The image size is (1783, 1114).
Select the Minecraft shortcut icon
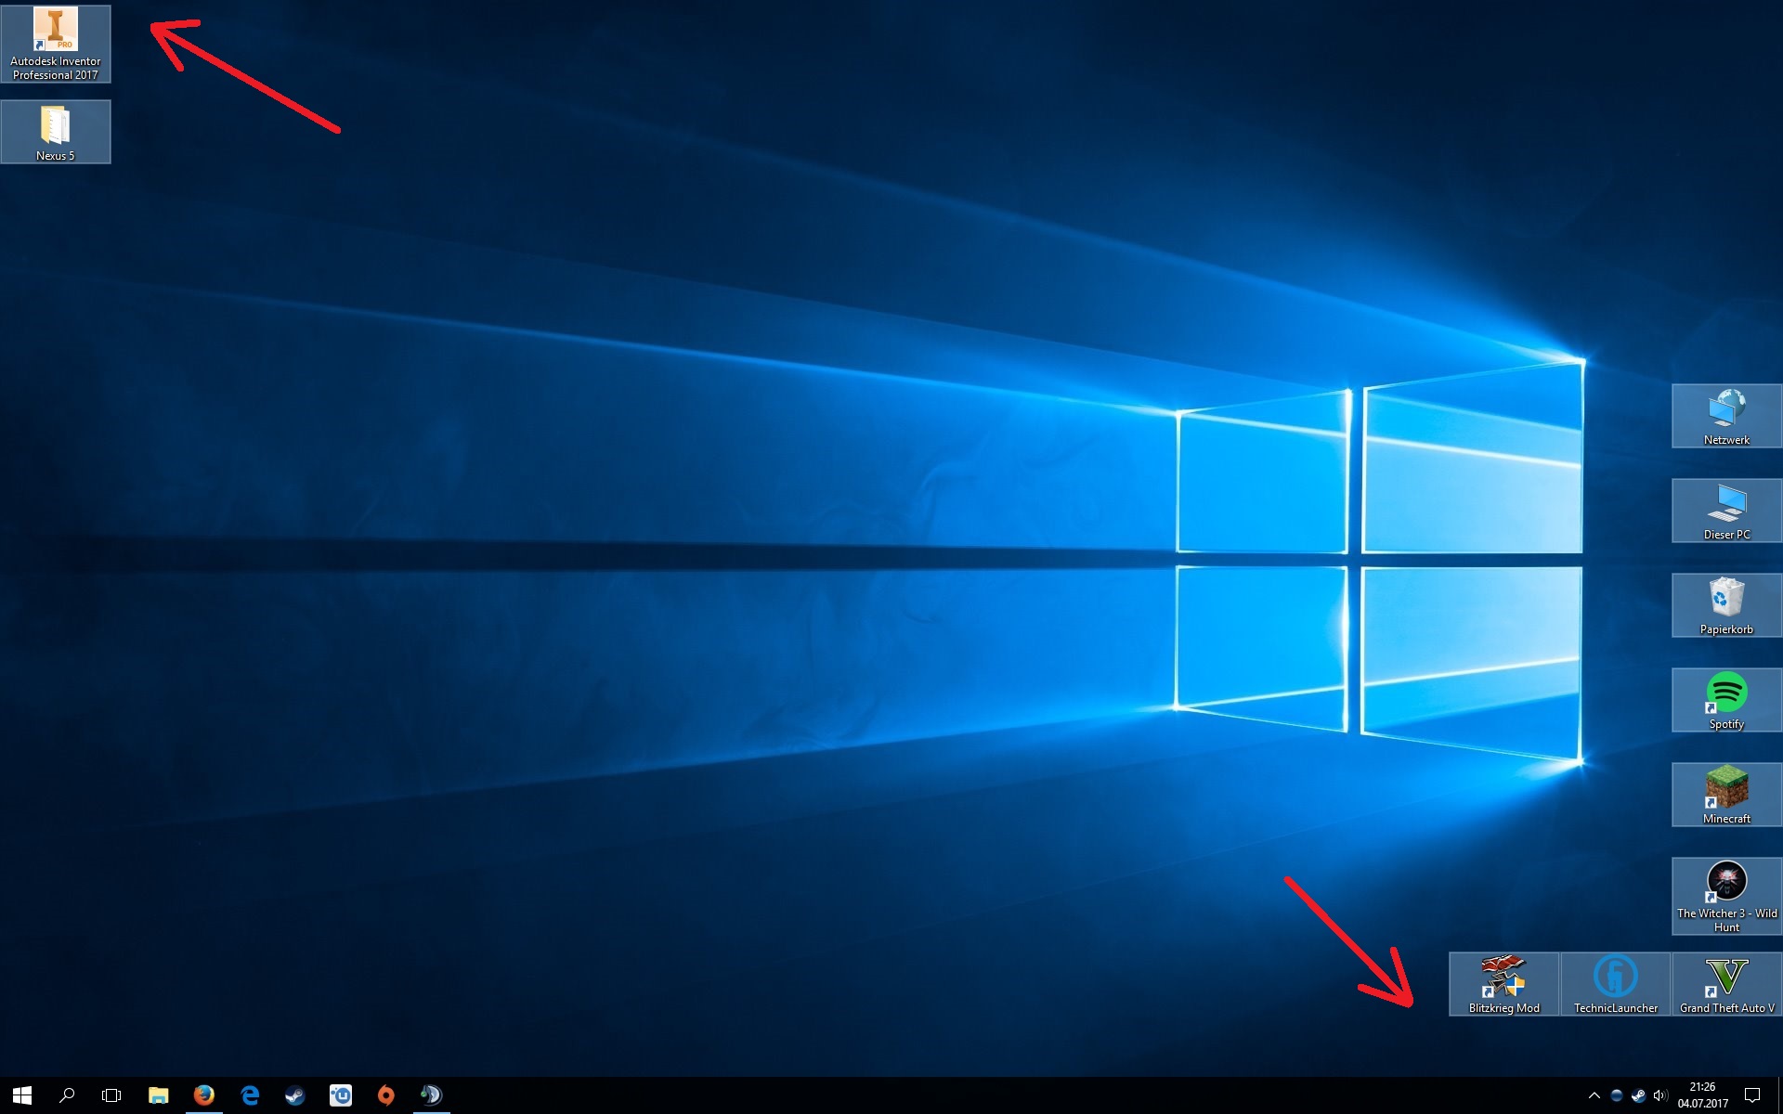[x=1726, y=794]
